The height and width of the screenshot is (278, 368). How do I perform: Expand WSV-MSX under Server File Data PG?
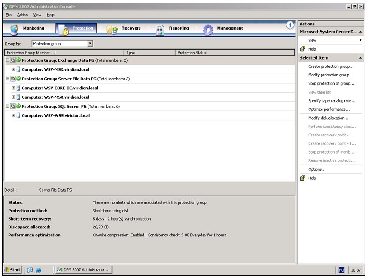pyautogui.click(x=13, y=97)
